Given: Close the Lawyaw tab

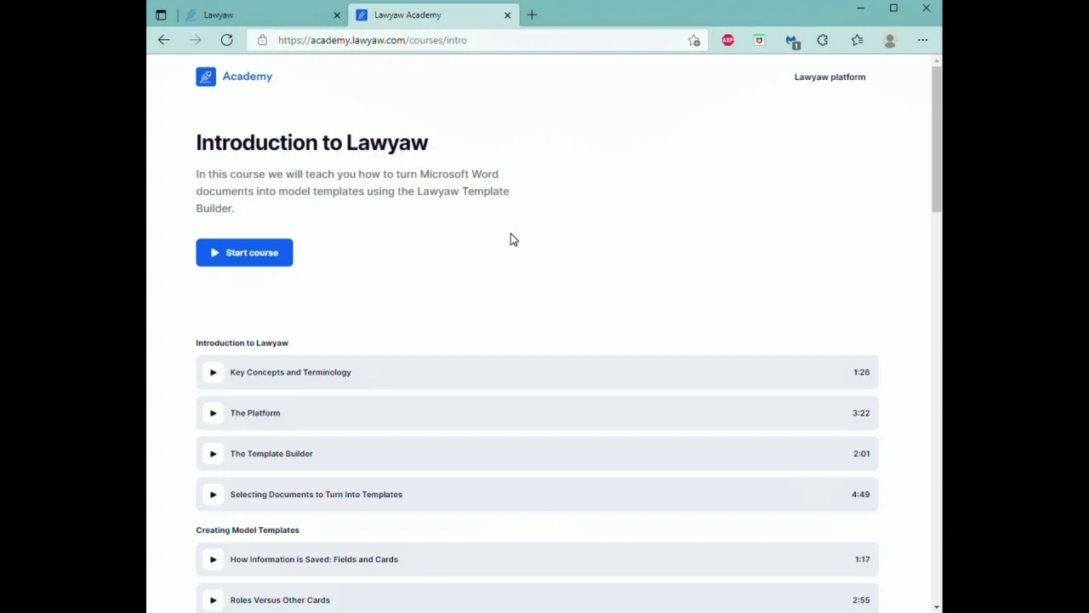Looking at the screenshot, I should (336, 14).
